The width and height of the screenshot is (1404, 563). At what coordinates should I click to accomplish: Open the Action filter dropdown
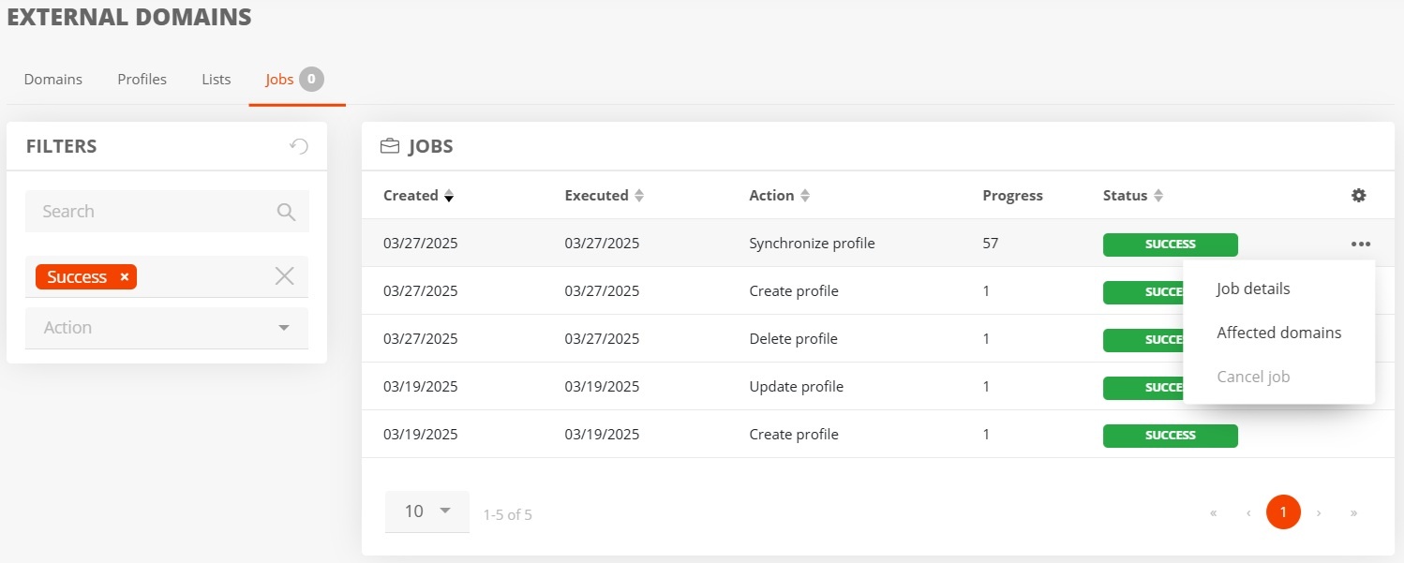point(167,328)
